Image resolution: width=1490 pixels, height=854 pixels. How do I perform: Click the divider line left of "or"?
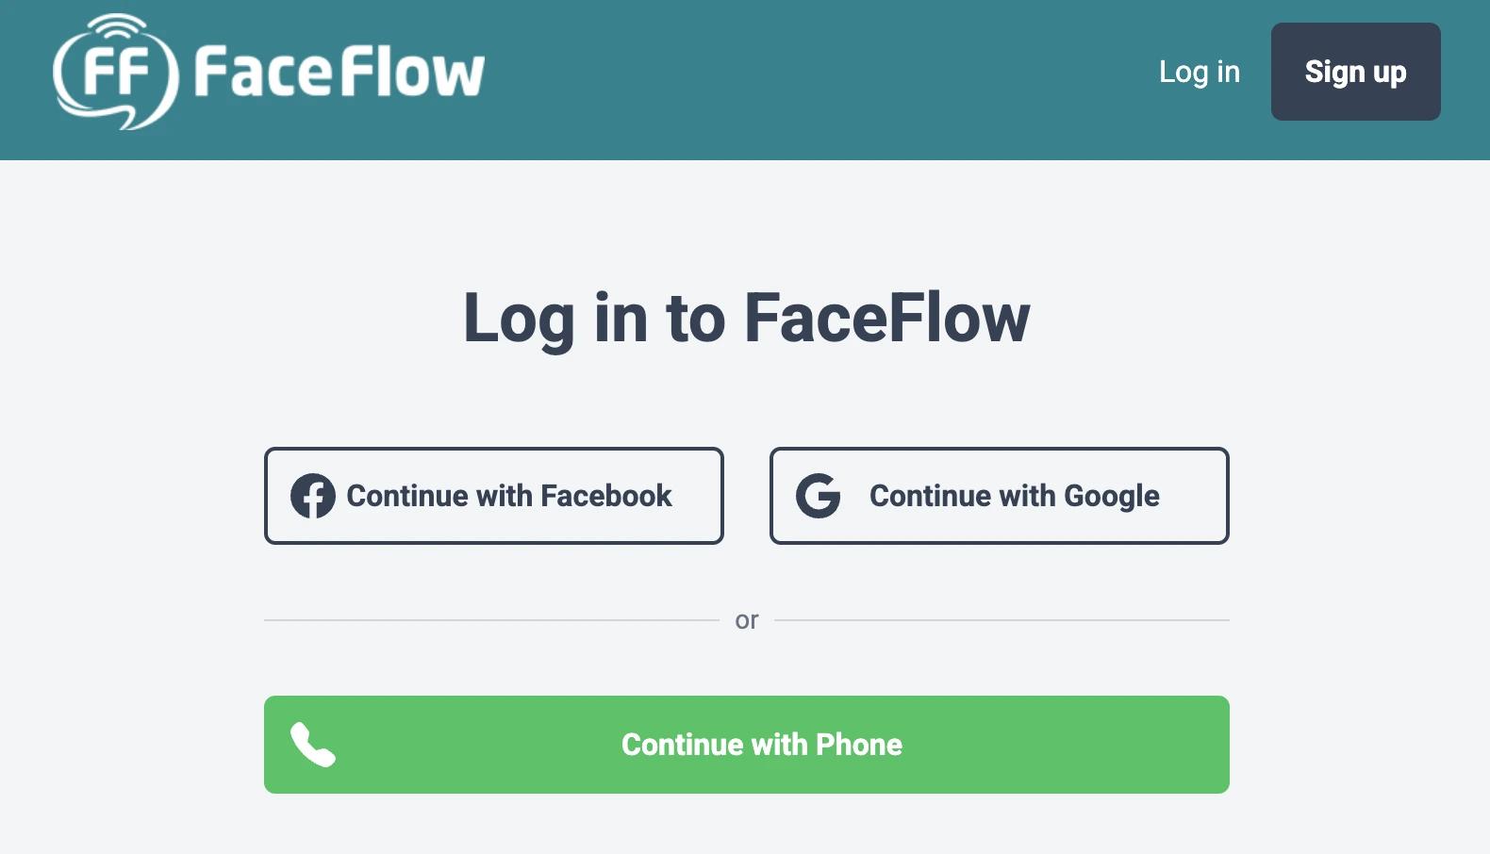point(490,620)
